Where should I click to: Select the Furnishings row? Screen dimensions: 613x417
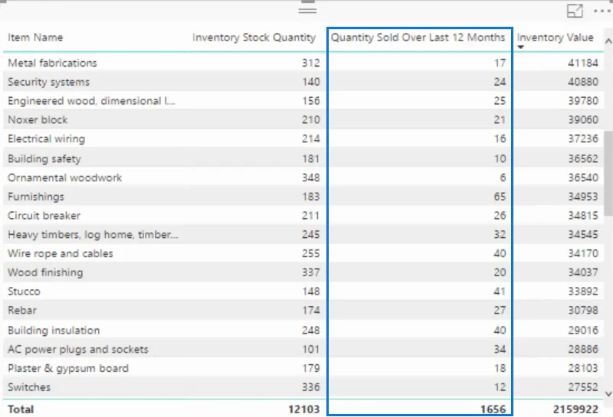pyautogui.click(x=303, y=197)
